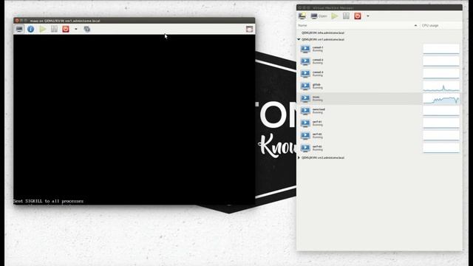Power on VM with maas window play button
The image size is (473, 266).
pos(43,29)
